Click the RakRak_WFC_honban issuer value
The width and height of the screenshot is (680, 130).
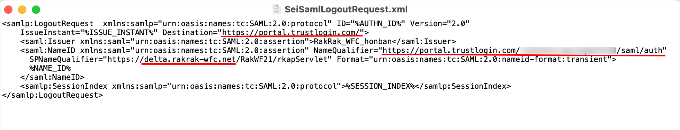352,41
